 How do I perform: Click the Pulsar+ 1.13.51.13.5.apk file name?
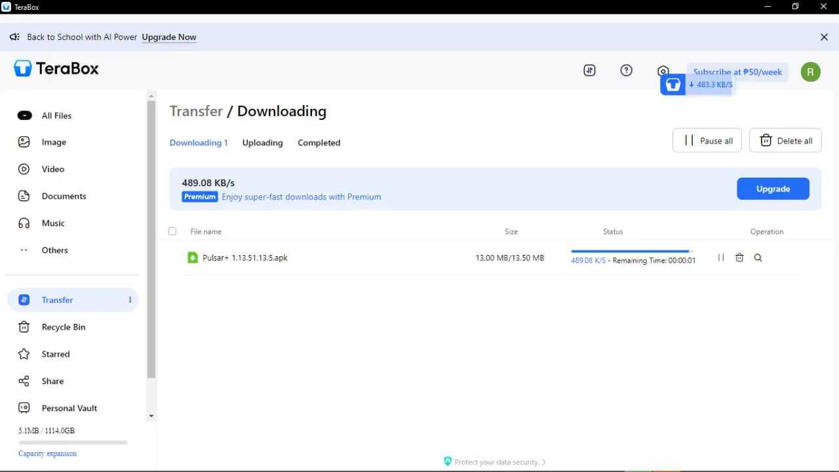pos(245,258)
